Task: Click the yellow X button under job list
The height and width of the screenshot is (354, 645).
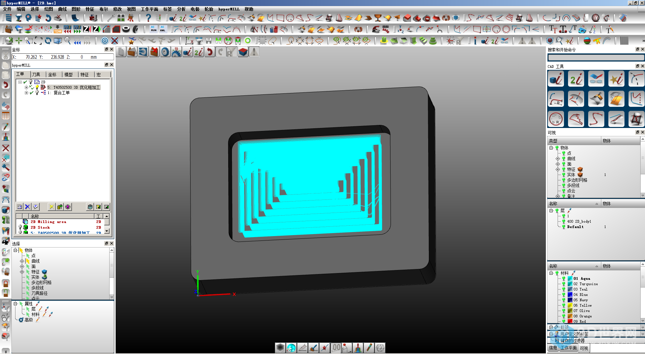Action: click(51, 207)
